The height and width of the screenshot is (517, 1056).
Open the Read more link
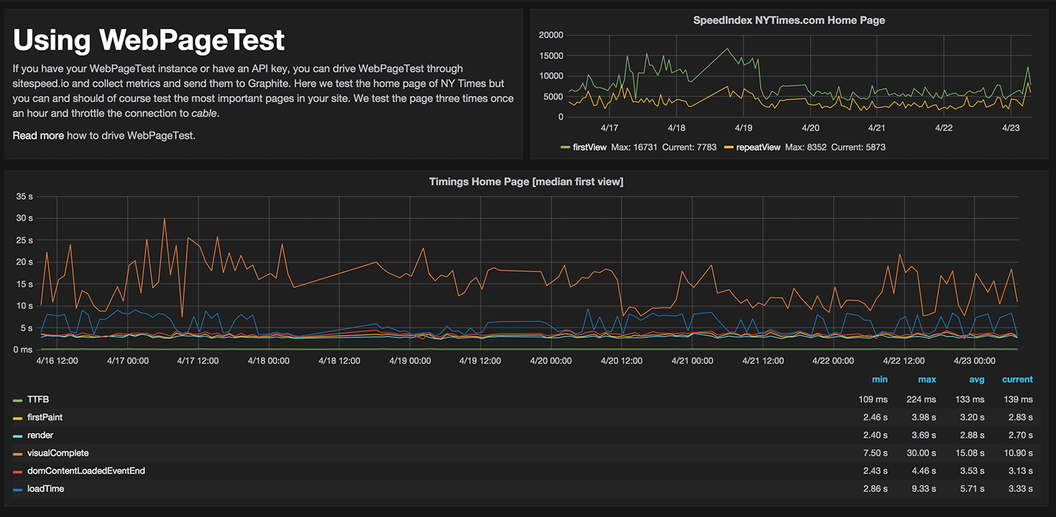pos(38,135)
